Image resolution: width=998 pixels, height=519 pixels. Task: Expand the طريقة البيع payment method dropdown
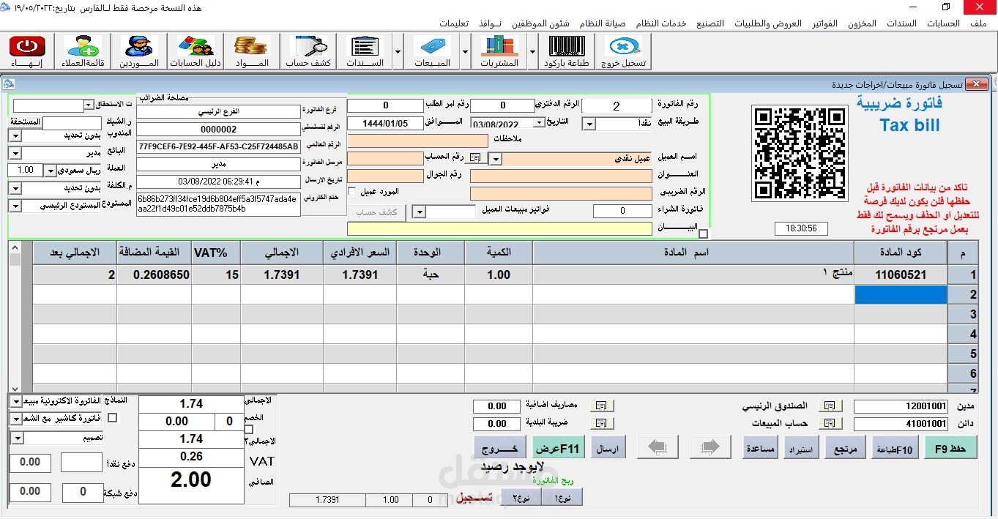click(589, 124)
